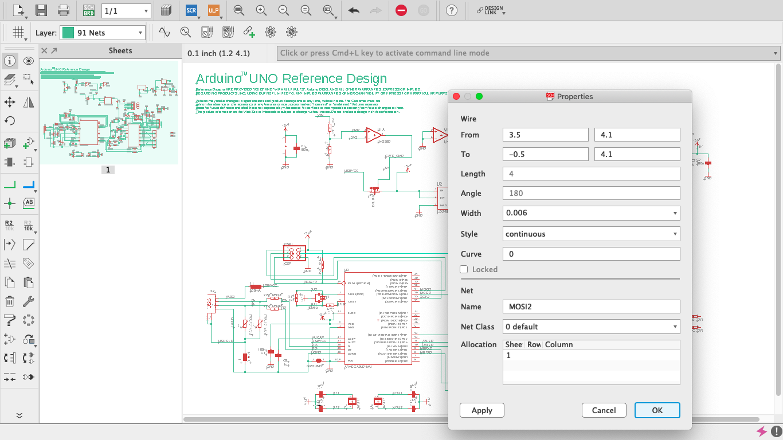Click the sine wave simulate icon
This screenshot has width=783, height=440.
[x=165, y=32]
